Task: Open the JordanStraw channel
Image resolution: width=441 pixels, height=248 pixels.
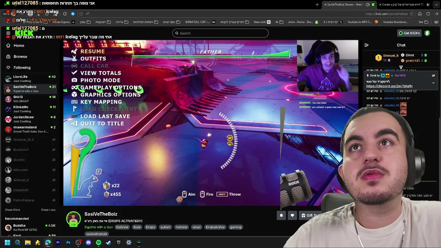Action: click(30, 119)
